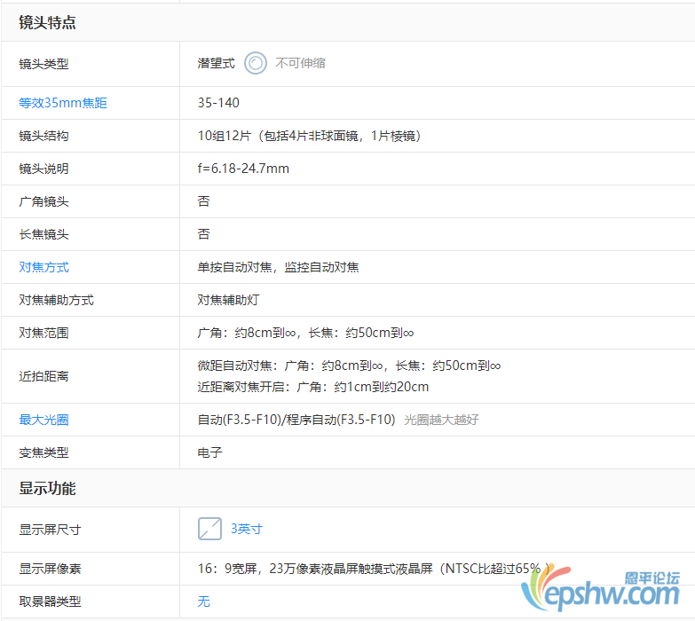This screenshot has width=695, height=621.
Task: Click the 电子 zoom type value
Action: point(209,452)
